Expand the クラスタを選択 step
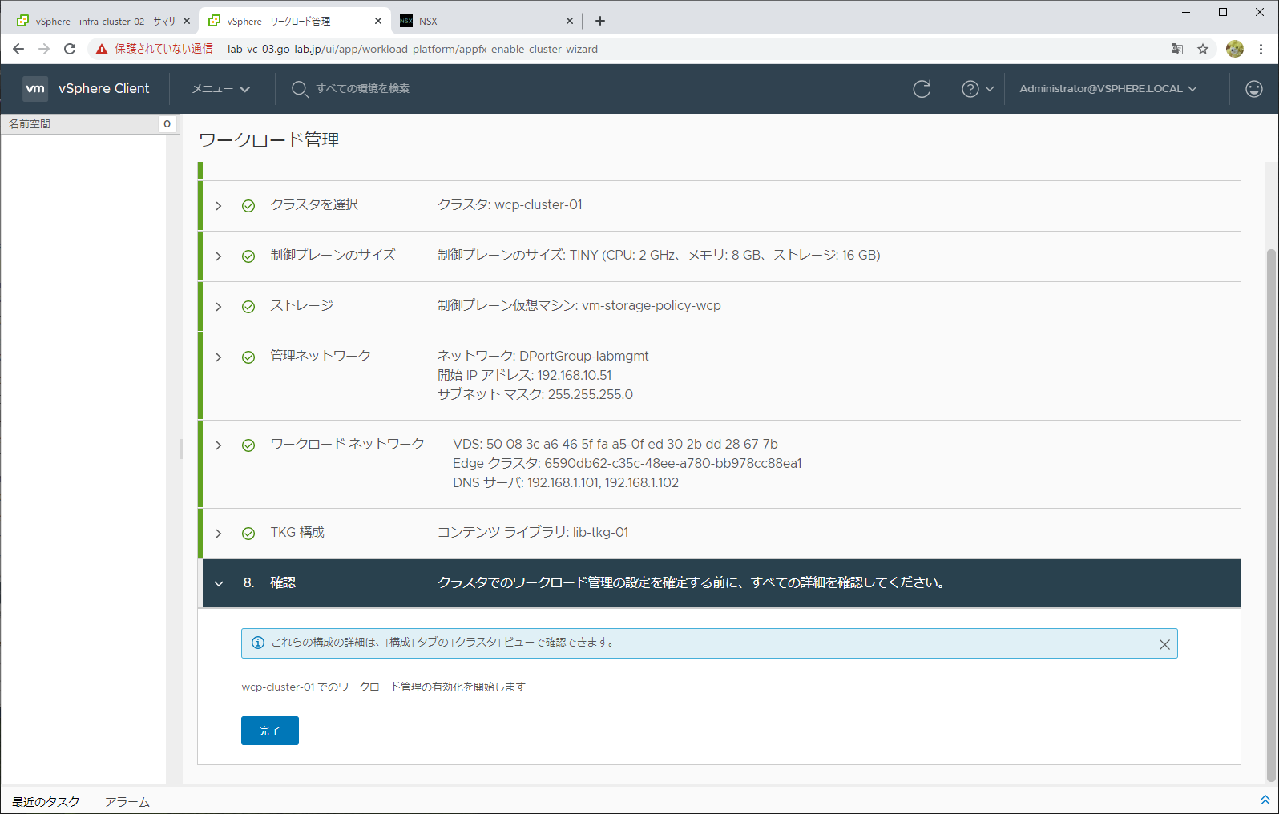 pos(219,206)
